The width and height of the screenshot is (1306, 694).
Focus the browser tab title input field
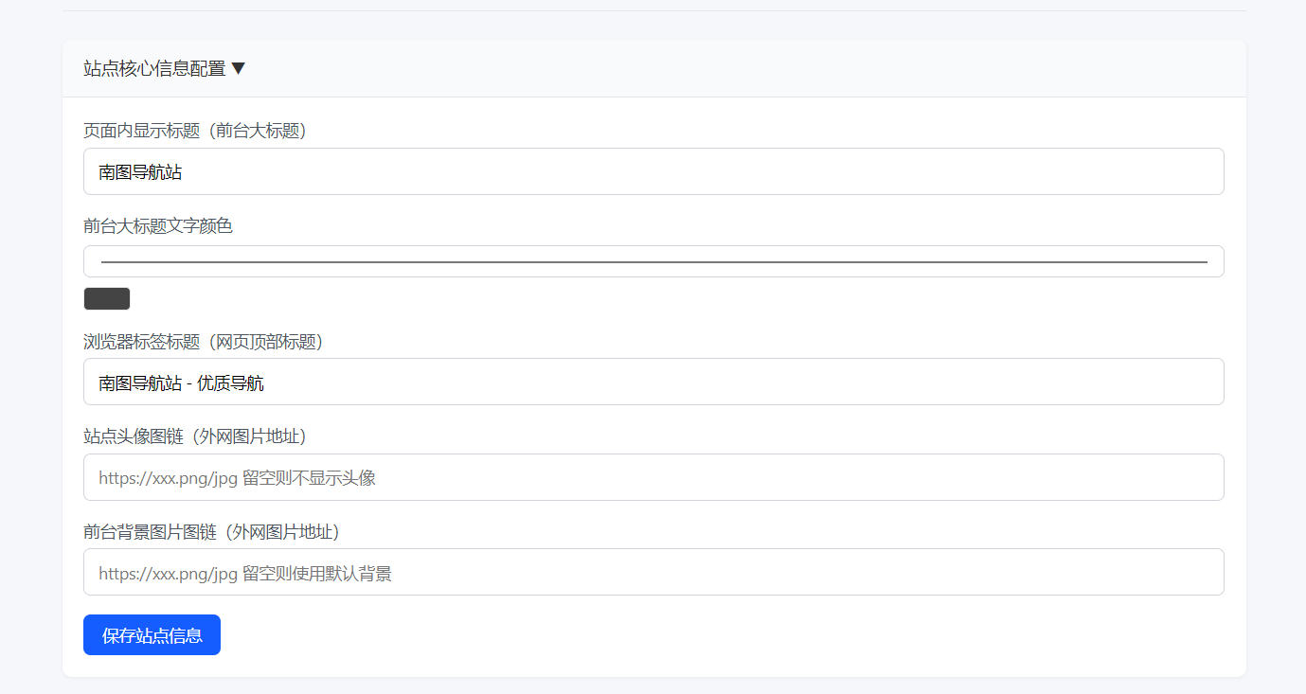(653, 382)
